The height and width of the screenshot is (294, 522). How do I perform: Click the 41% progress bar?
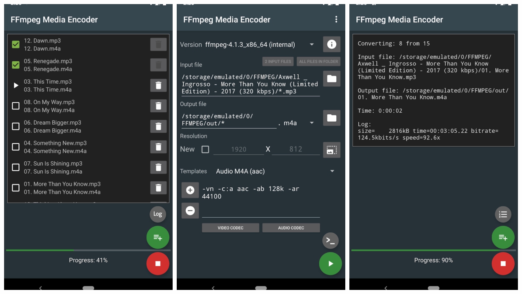coord(88,250)
